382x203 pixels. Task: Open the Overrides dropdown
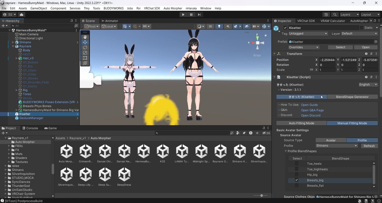coord(304,47)
